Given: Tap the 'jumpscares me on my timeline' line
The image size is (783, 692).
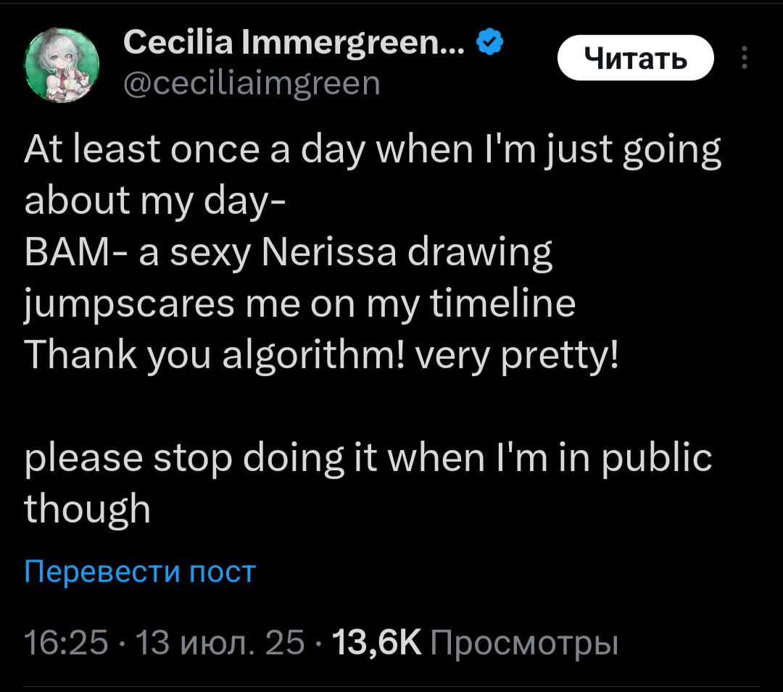Looking at the screenshot, I should [299, 305].
